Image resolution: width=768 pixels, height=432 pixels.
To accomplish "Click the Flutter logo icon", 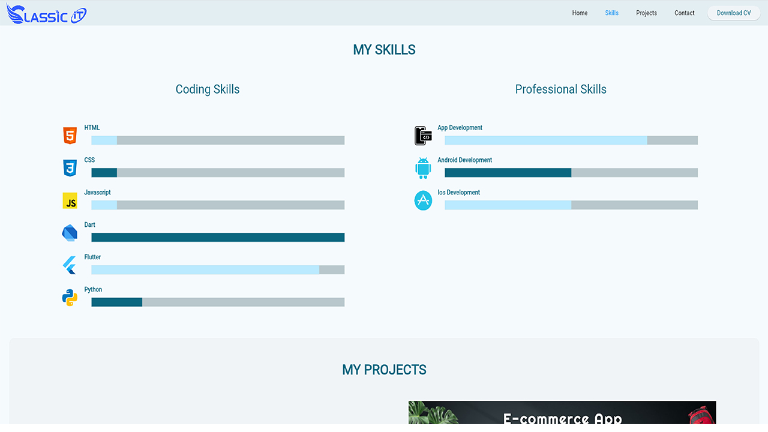I will pyautogui.click(x=70, y=265).
